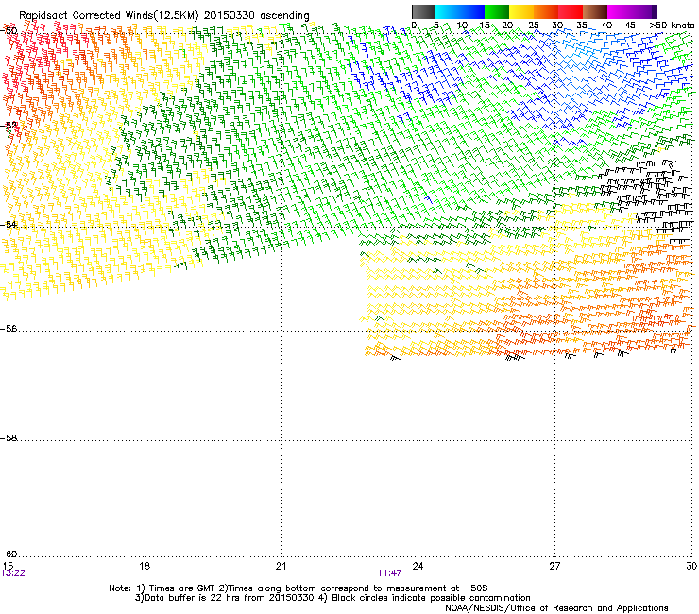Image resolution: width=699 pixels, height=614 pixels.
Task: Click the latitude label '-54'
Action: point(9,224)
